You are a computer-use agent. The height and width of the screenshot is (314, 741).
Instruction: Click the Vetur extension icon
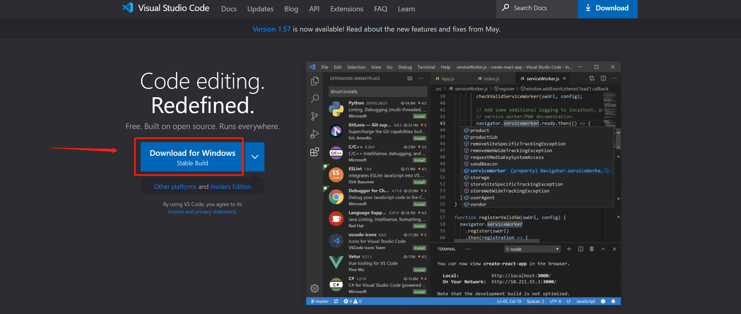pos(336,263)
